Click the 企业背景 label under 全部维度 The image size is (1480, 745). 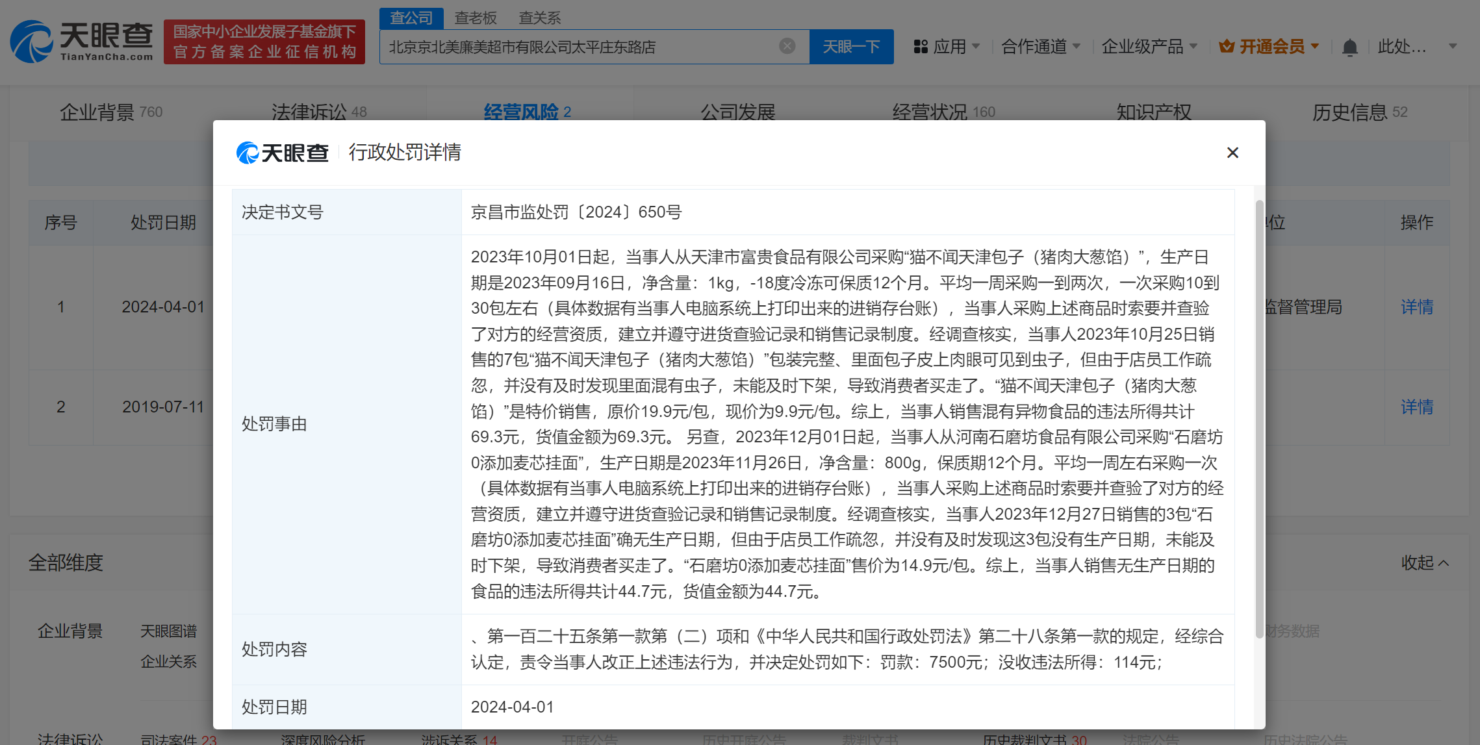click(70, 631)
